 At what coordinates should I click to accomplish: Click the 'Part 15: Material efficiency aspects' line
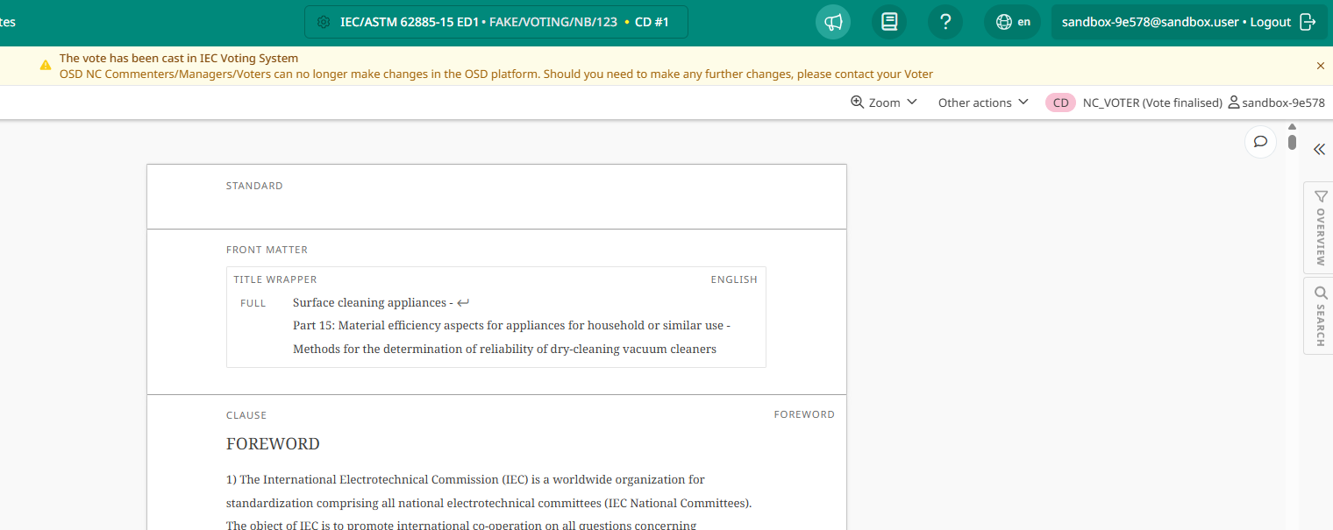pos(511,325)
